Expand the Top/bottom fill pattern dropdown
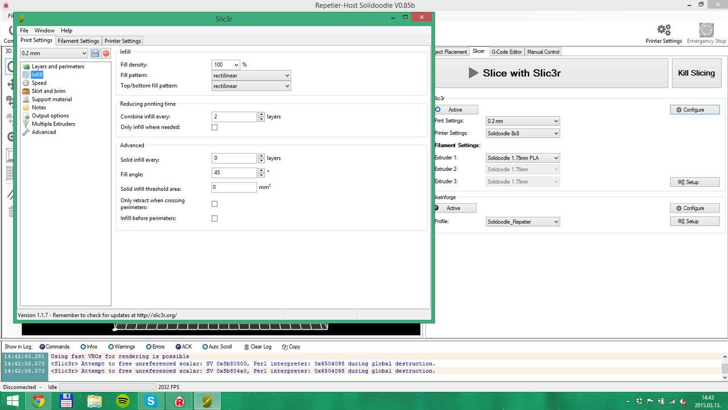Screen dimensions: 728x410 (x=251, y=86)
